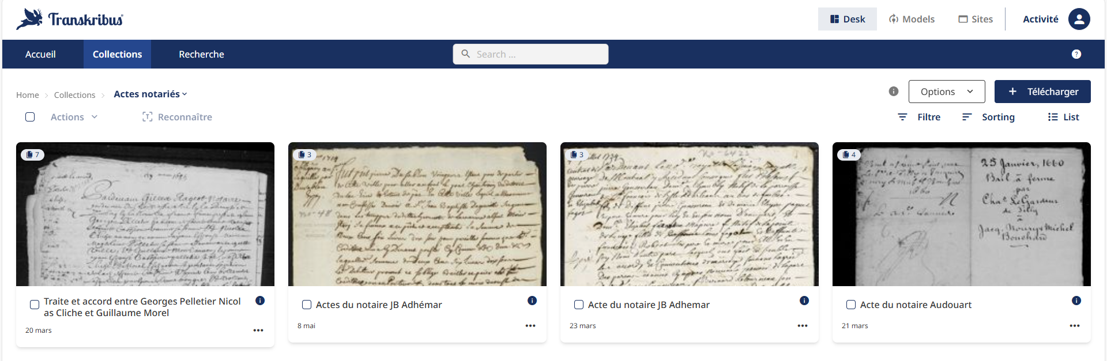The height and width of the screenshot is (361, 1107).
Task: Click the Transkribus logo
Action: coord(70,19)
